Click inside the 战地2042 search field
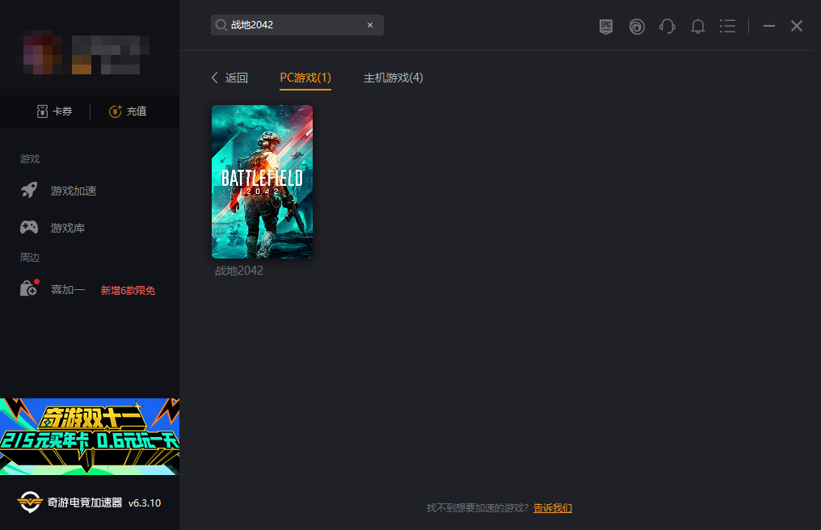Viewport: 821px width, 530px height. click(297, 25)
